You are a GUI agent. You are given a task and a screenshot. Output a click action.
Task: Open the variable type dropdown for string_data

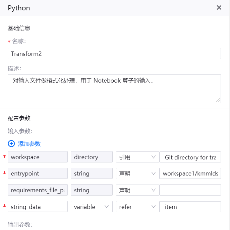[x=92, y=207]
